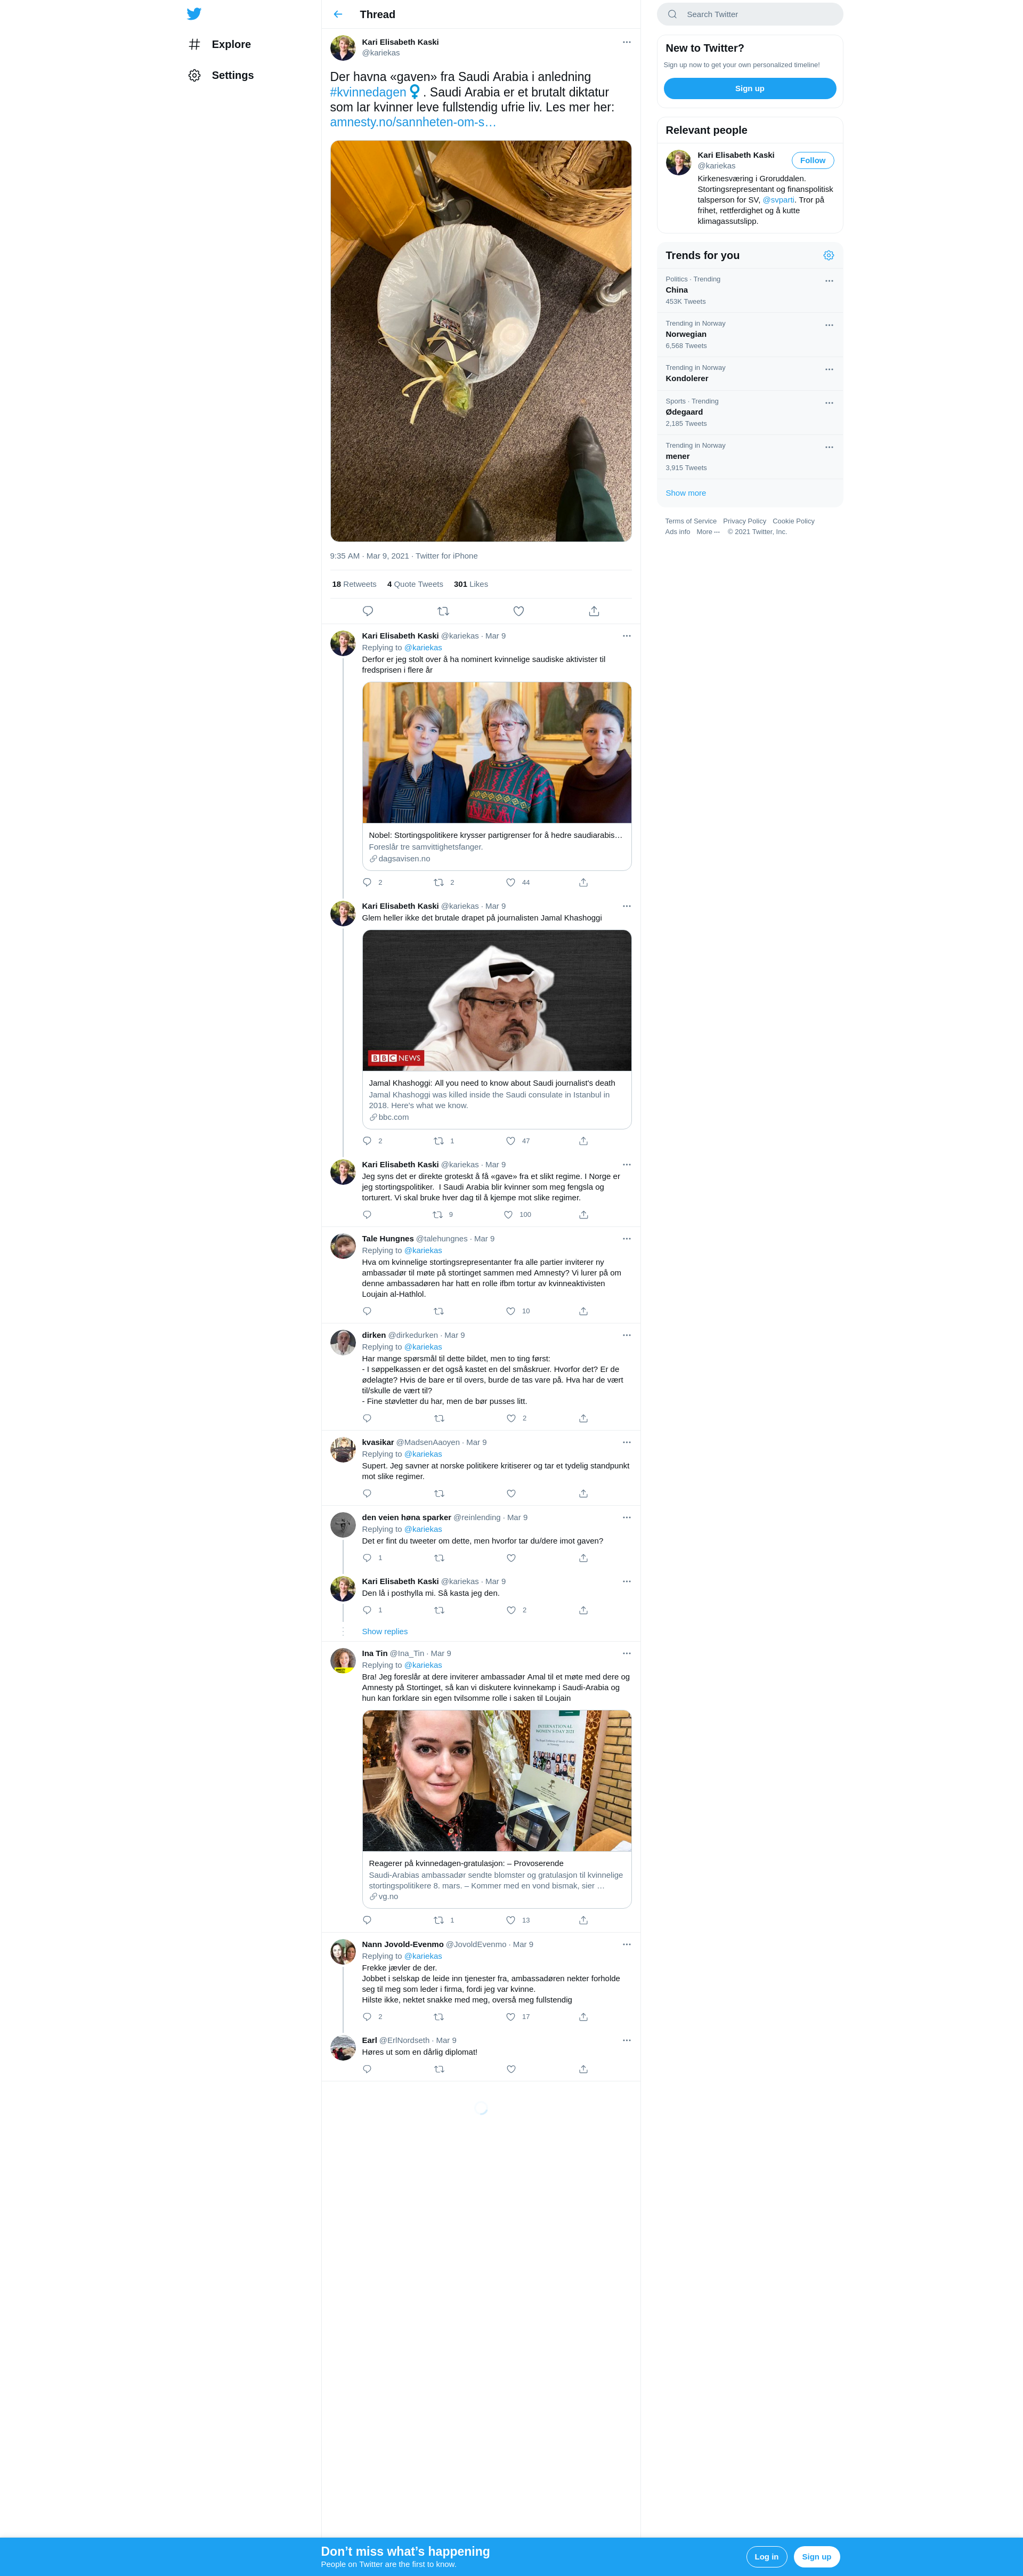Viewport: 1023px width, 2576px height.
Task: Retweet the main tweet by Kari Elisabeth Kaski
Action: (x=443, y=611)
